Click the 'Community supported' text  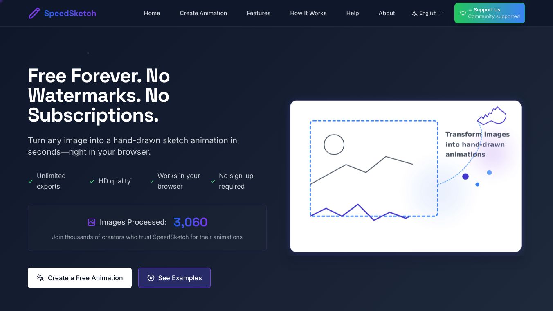pos(494,16)
